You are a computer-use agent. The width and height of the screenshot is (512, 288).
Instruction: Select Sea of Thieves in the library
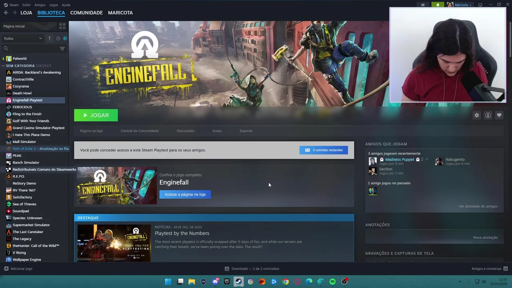[x=24, y=204]
